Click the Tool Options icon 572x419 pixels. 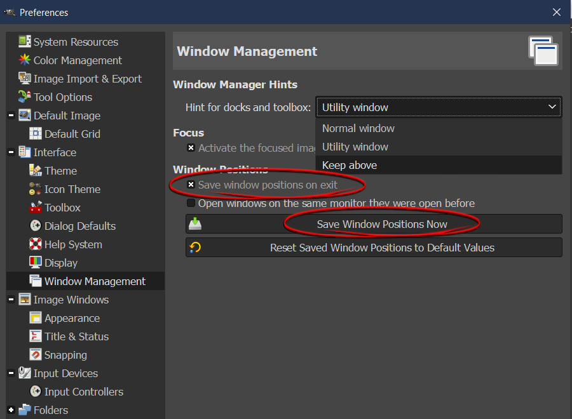click(x=25, y=97)
